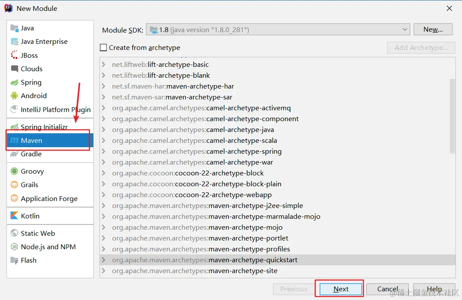Choose Spring Initializr module type

click(50, 127)
